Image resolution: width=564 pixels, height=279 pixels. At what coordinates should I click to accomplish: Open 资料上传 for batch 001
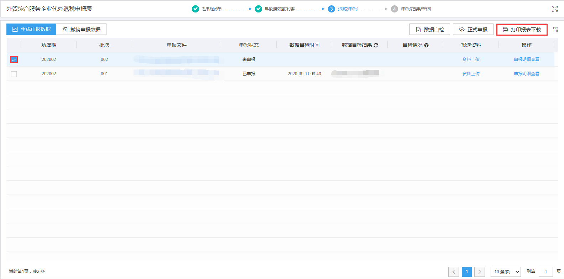click(x=471, y=74)
